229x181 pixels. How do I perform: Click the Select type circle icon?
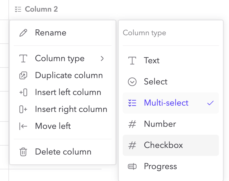point(132,82)
